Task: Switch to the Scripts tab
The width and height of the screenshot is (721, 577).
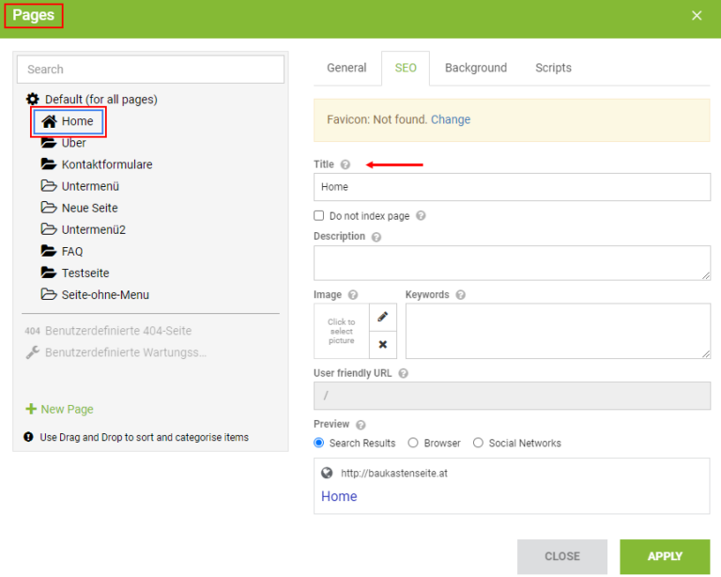Action: [x=553, y=68]
